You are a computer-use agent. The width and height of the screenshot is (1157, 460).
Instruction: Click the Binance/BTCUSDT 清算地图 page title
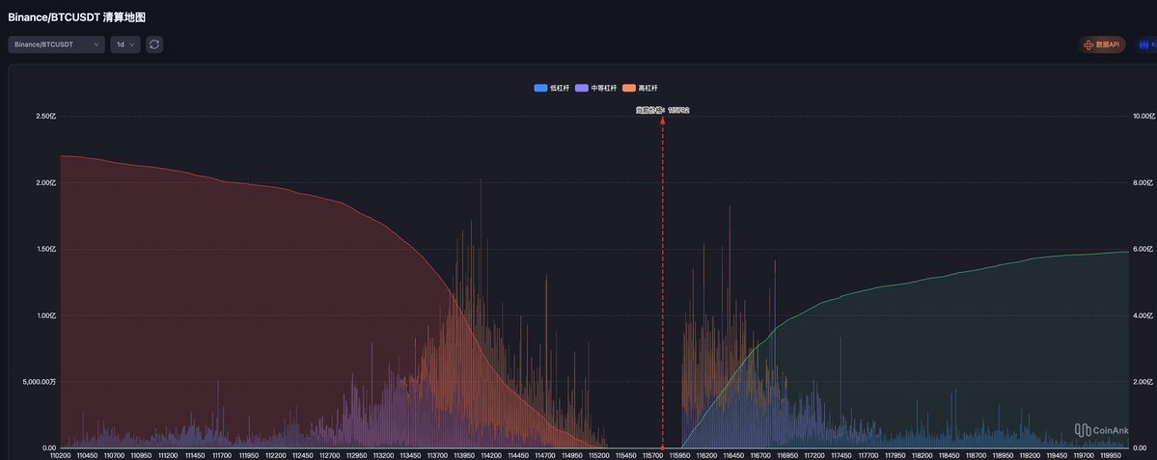click(x=77, y=17)
